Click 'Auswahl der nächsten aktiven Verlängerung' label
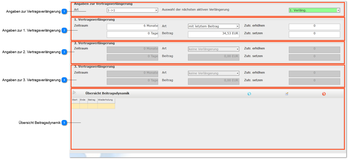 [x=195, y=9]
